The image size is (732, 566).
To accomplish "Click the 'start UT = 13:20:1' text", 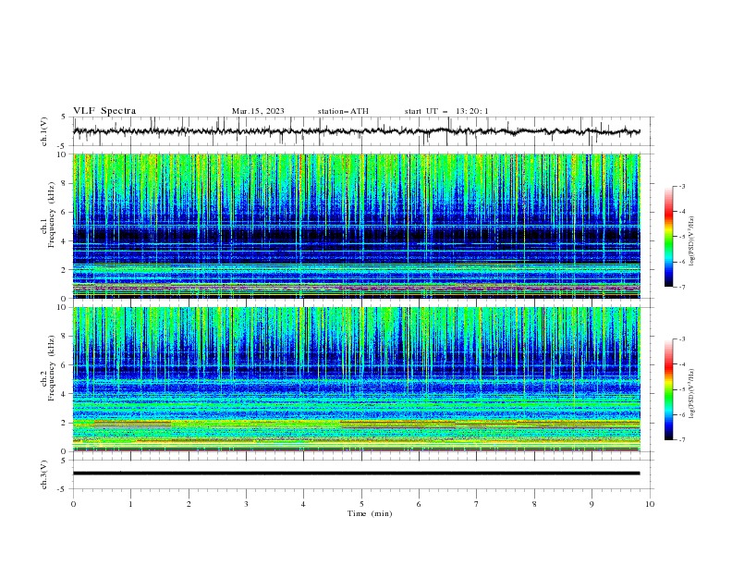I will (446, 111).
